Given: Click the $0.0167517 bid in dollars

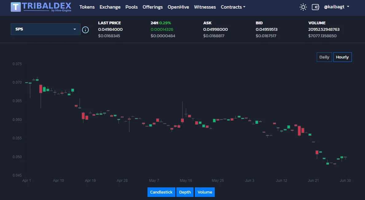Looking at the screenshot, I should [266, 36].
